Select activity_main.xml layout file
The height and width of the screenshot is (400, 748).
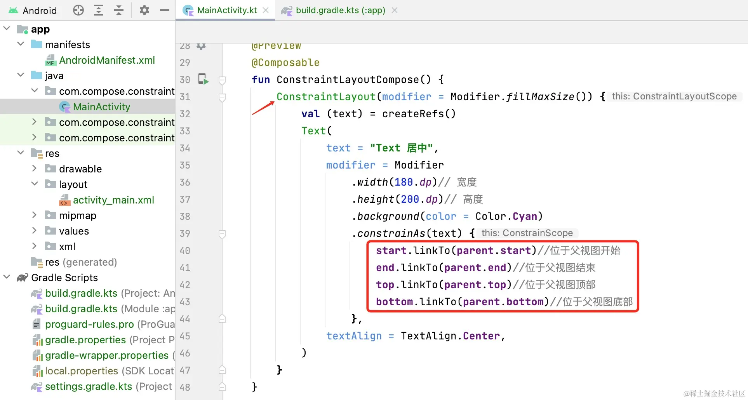(113, 200)
